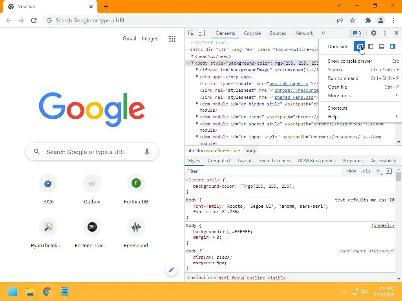The width and height of the screenshot is (402, 301).
Task: Expand the cr-icons dom-module node
Action: point(197,116)
